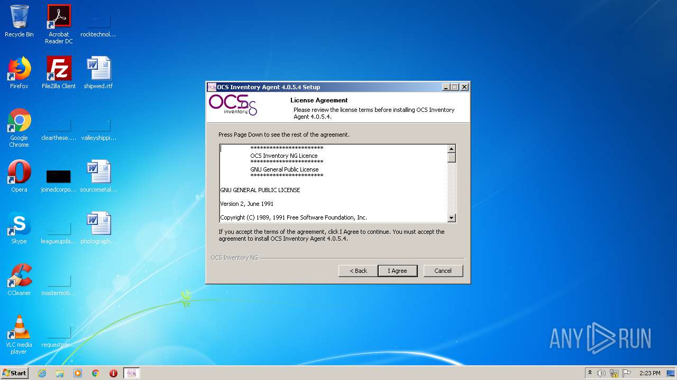Image resolution: width=677 pixels, height=380 pixels.
Task: Open Opera from the taskbar
Action: click(x=113, y=373)
